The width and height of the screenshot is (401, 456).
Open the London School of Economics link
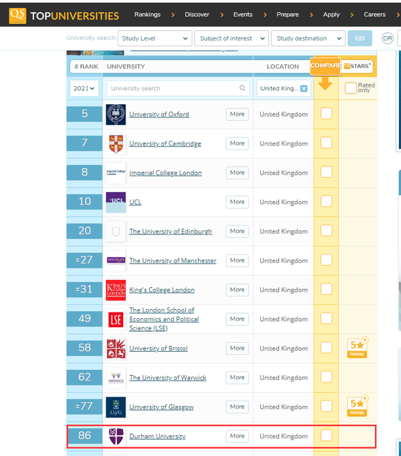[x=164, y=319]
